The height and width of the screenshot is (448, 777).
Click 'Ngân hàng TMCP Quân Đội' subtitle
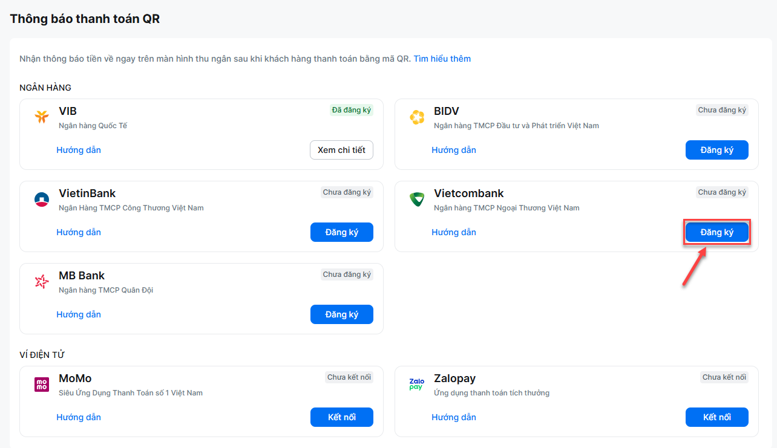click(x=106, y=290)
